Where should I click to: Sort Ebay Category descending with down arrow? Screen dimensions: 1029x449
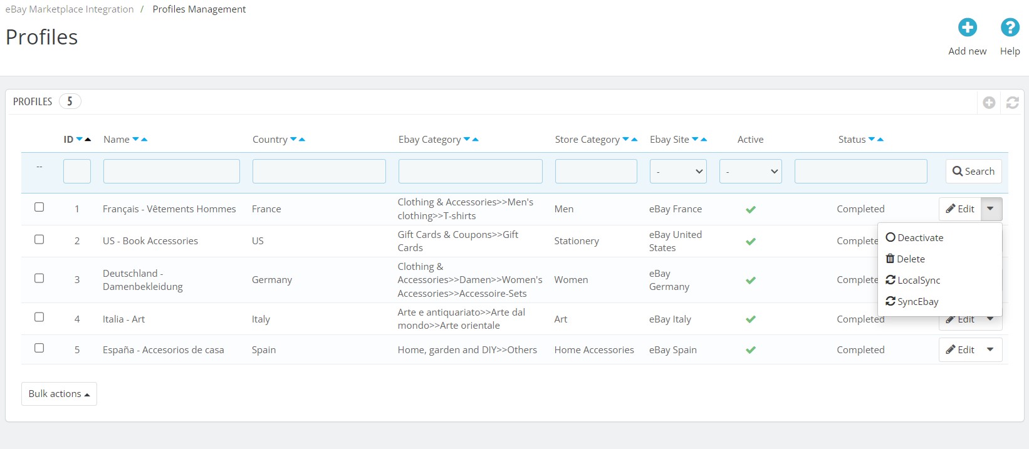466,140
